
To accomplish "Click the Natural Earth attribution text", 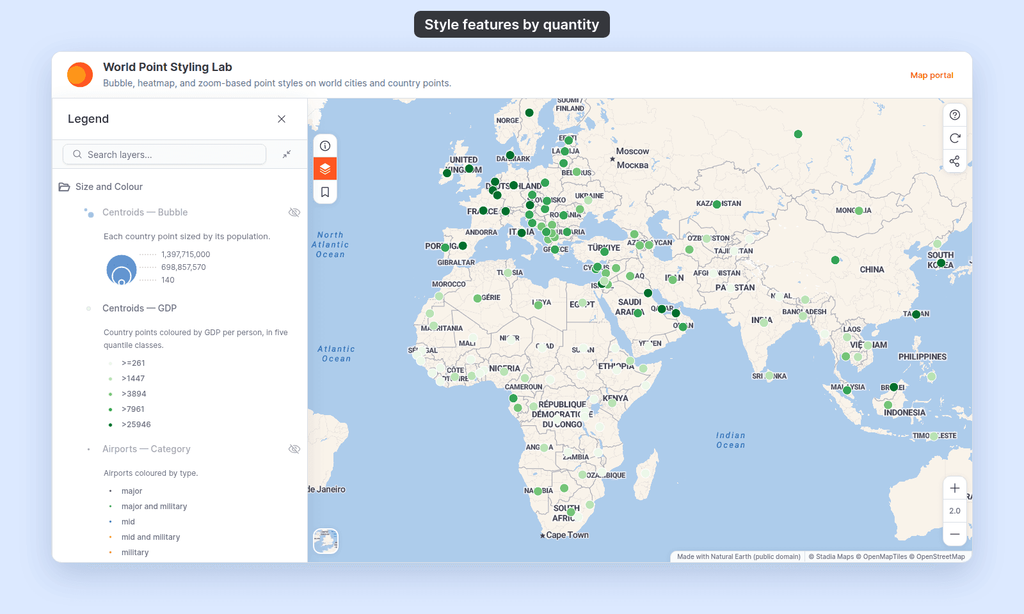I will click(739, 556).
